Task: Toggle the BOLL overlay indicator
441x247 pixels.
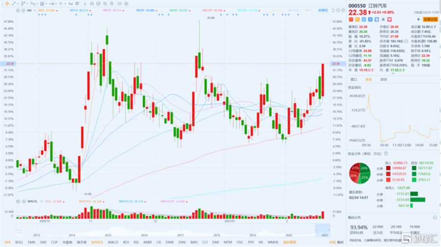Action: 19,242
